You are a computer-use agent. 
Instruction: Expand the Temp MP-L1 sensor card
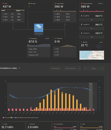coord(92,20)
